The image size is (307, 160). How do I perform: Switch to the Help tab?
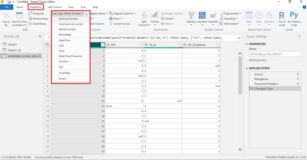click(96, 7)
